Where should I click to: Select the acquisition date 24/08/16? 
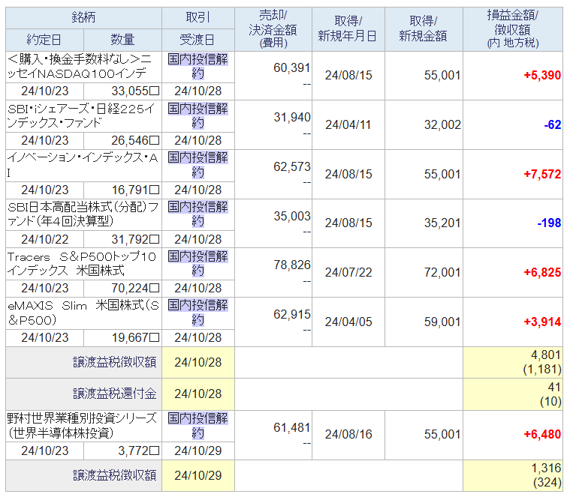(348, 434)
